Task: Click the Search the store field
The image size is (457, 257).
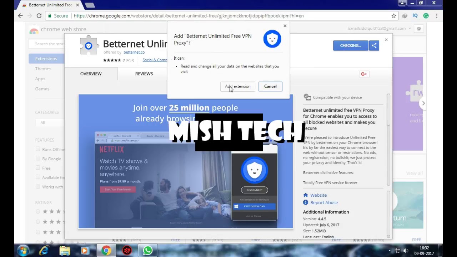Action: (x=47, y=44)
